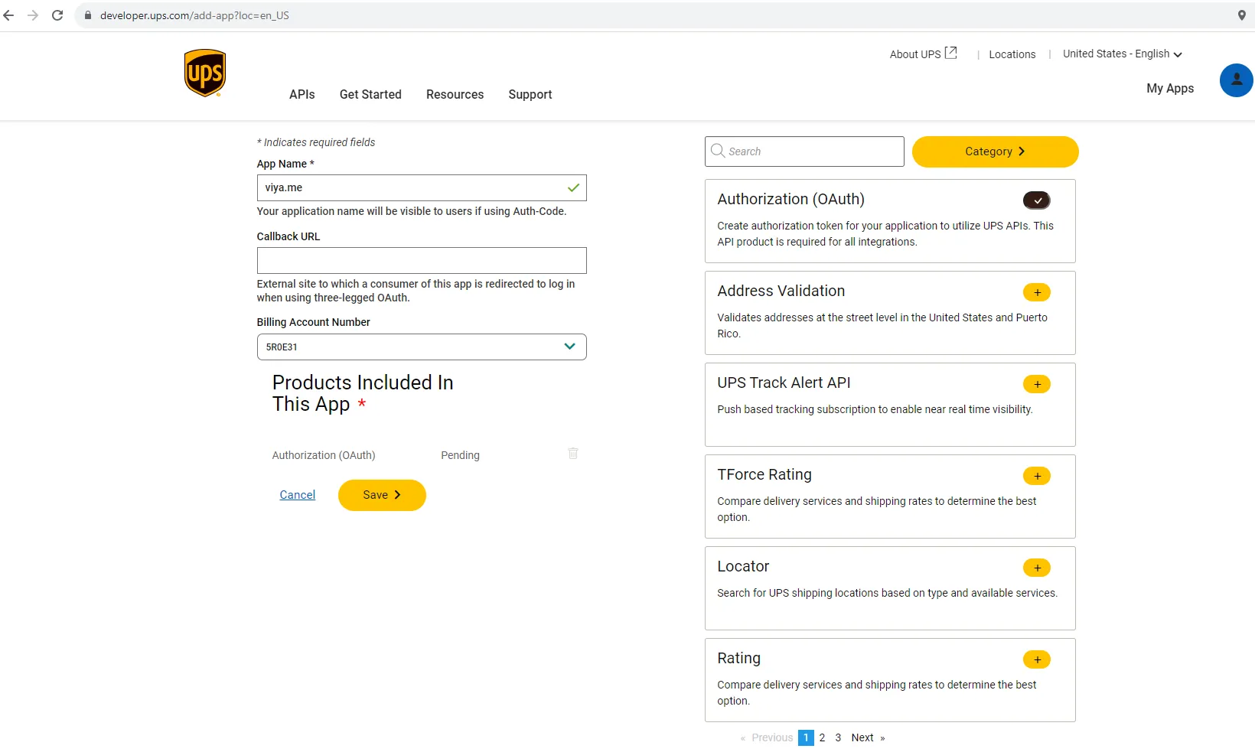Click into the Callback URL field

pyautogui.click(x=422, y=260)
